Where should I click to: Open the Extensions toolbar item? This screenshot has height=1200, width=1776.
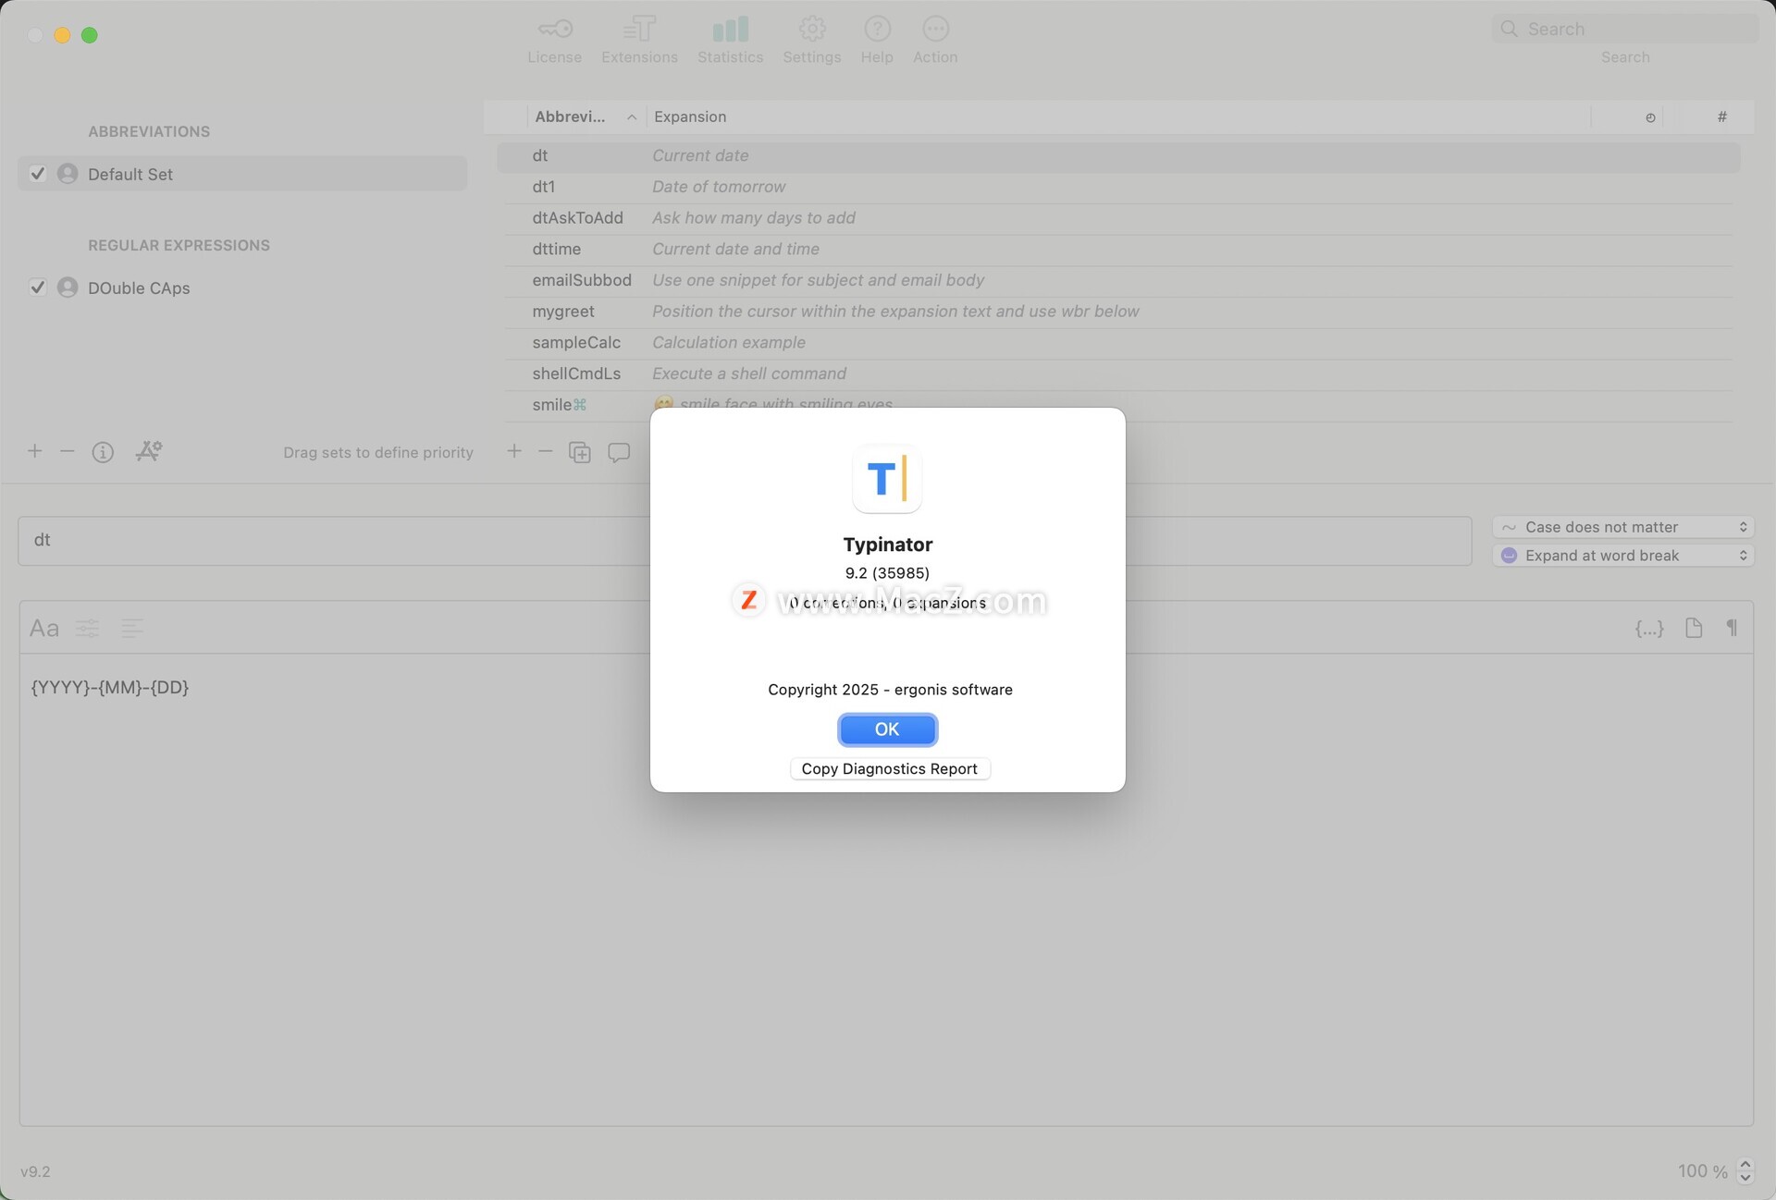(x=639, y=41)
